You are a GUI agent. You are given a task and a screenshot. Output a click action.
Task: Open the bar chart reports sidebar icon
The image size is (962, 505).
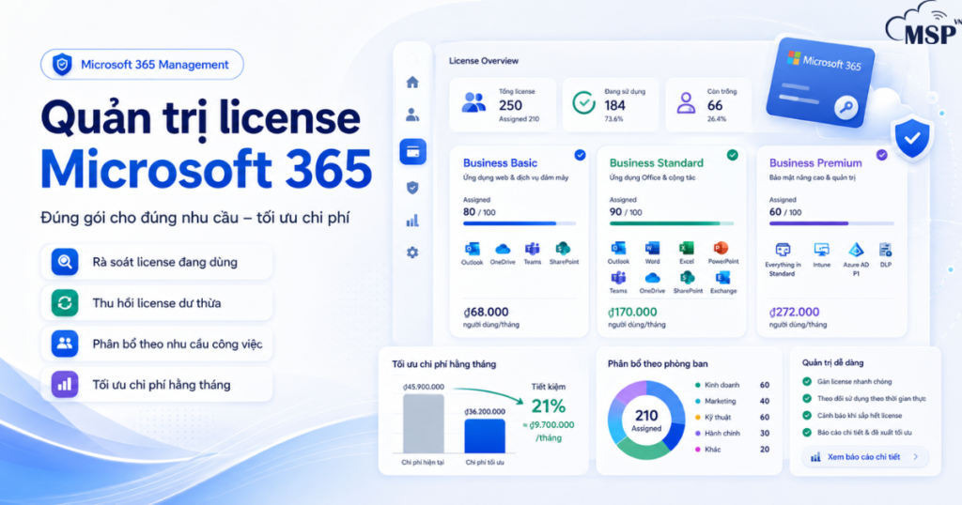(x=412, y=221)
